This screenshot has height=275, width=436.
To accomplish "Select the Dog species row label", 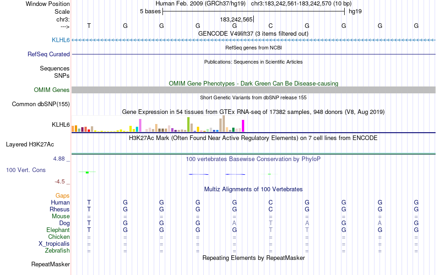I will (65, 223).
